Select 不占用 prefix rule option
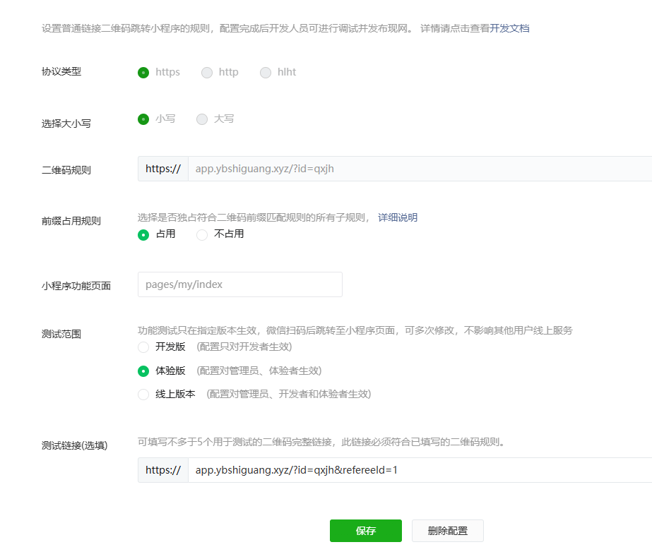 click(201, 235)
